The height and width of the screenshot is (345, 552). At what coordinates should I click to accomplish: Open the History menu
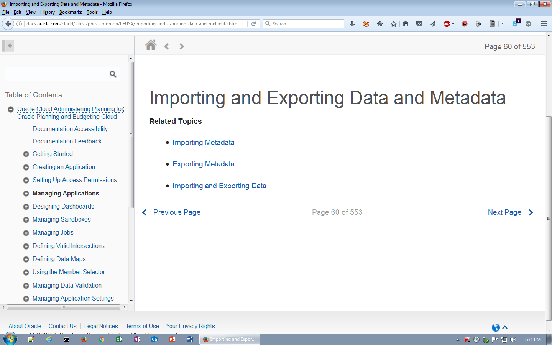click(48, 12)
